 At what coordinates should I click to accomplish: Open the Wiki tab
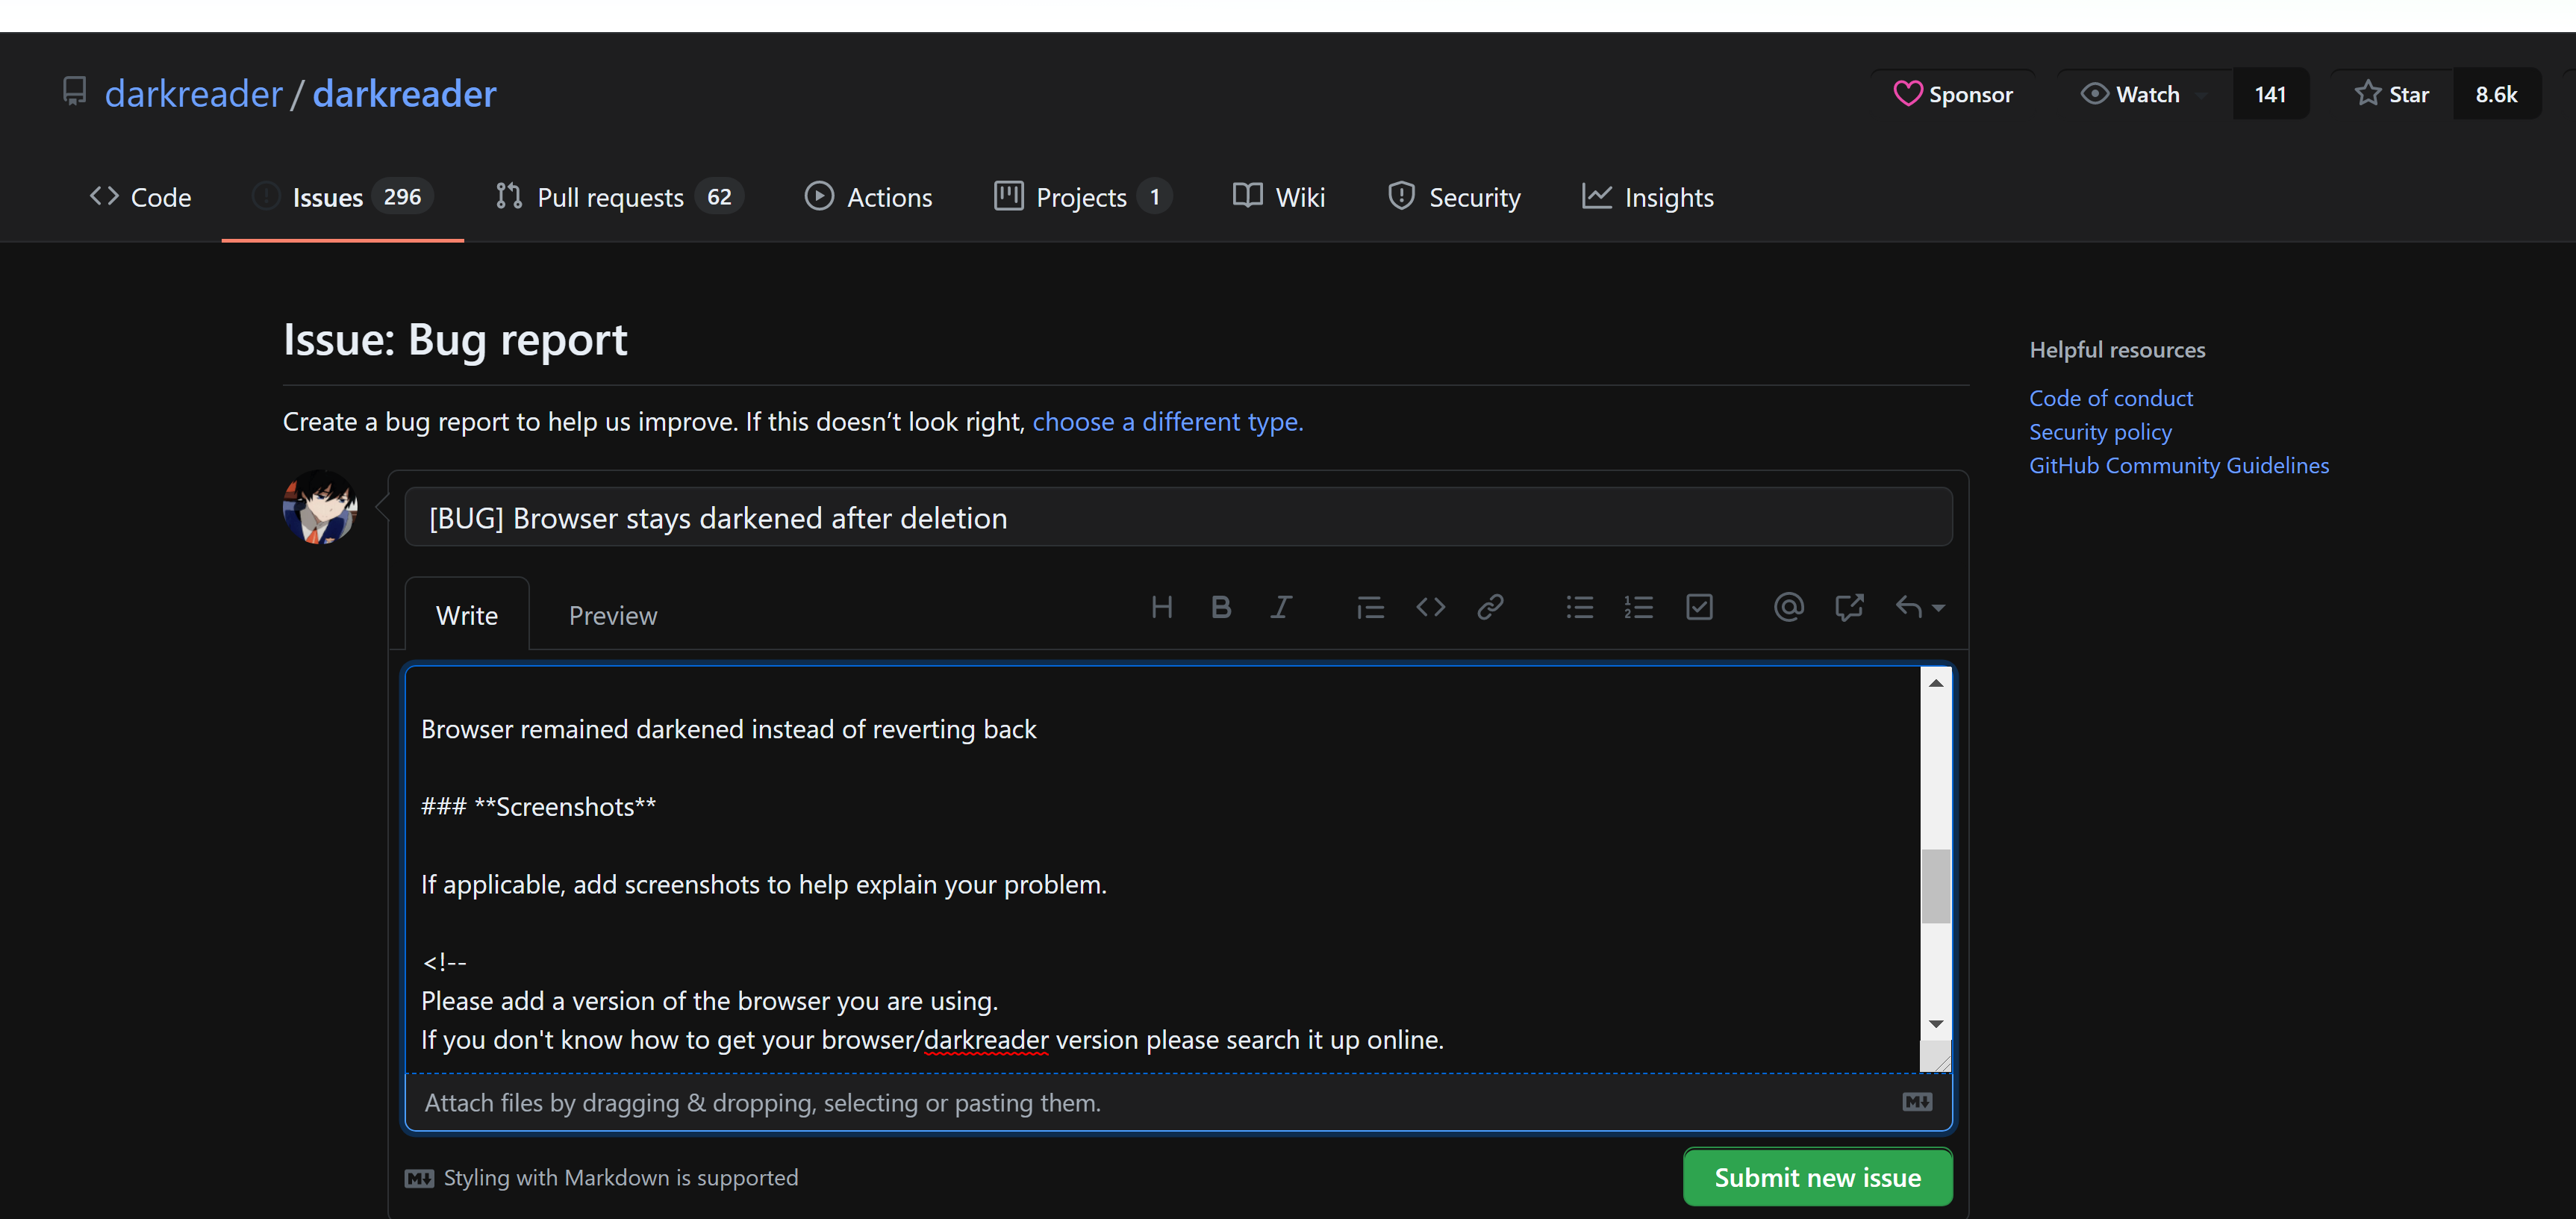1278,197
